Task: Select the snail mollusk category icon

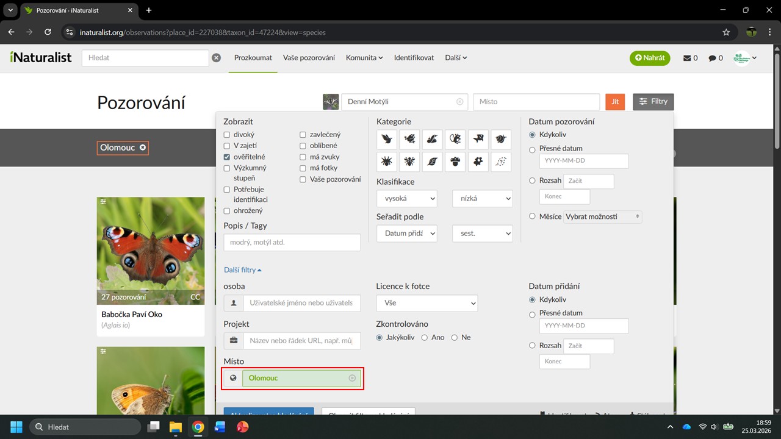Action: point(500,140)
